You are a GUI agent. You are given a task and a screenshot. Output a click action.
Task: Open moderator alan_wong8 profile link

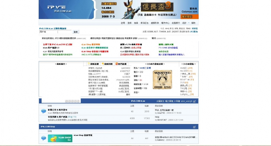tap(187, 101)
